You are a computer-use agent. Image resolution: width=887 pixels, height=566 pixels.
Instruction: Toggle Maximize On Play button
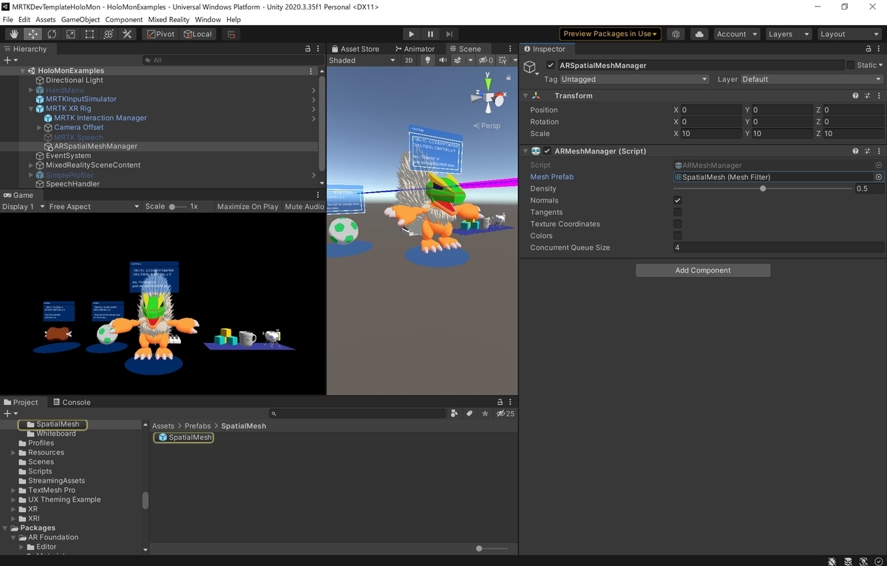(x=248, y=207)
